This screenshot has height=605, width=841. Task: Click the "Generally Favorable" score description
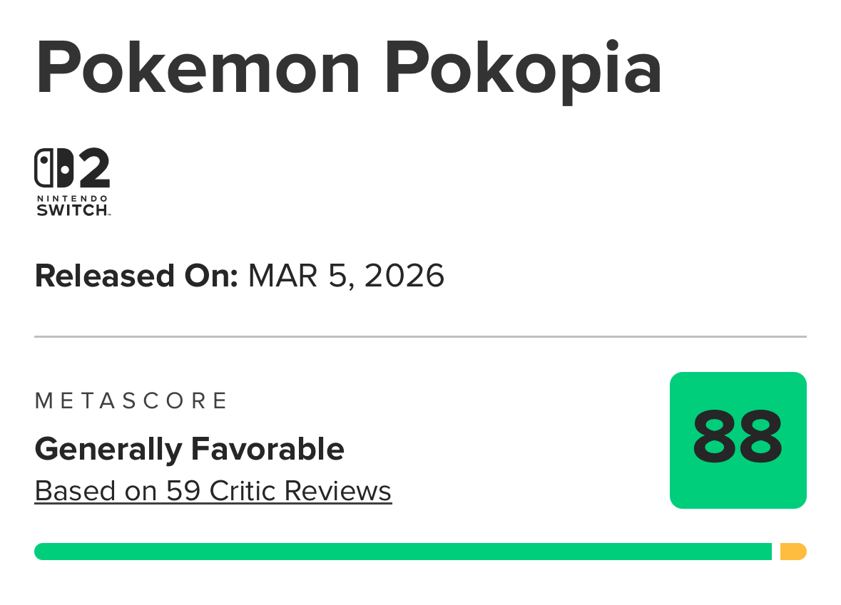click(x=189, y=449)
